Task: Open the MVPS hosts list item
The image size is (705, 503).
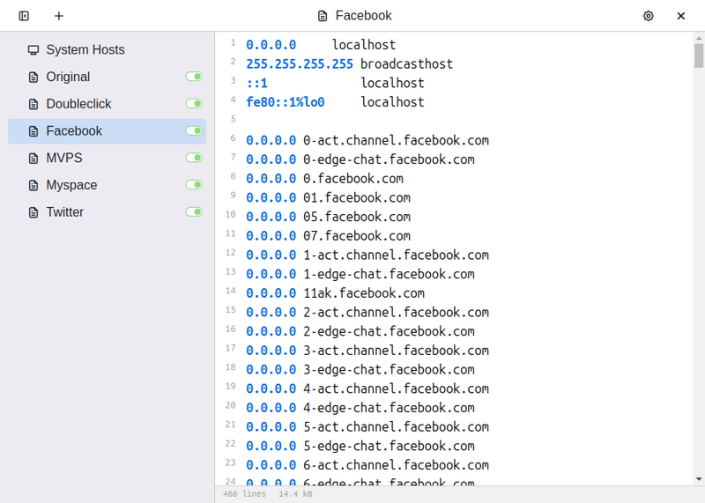Action: tap(107, 159)
